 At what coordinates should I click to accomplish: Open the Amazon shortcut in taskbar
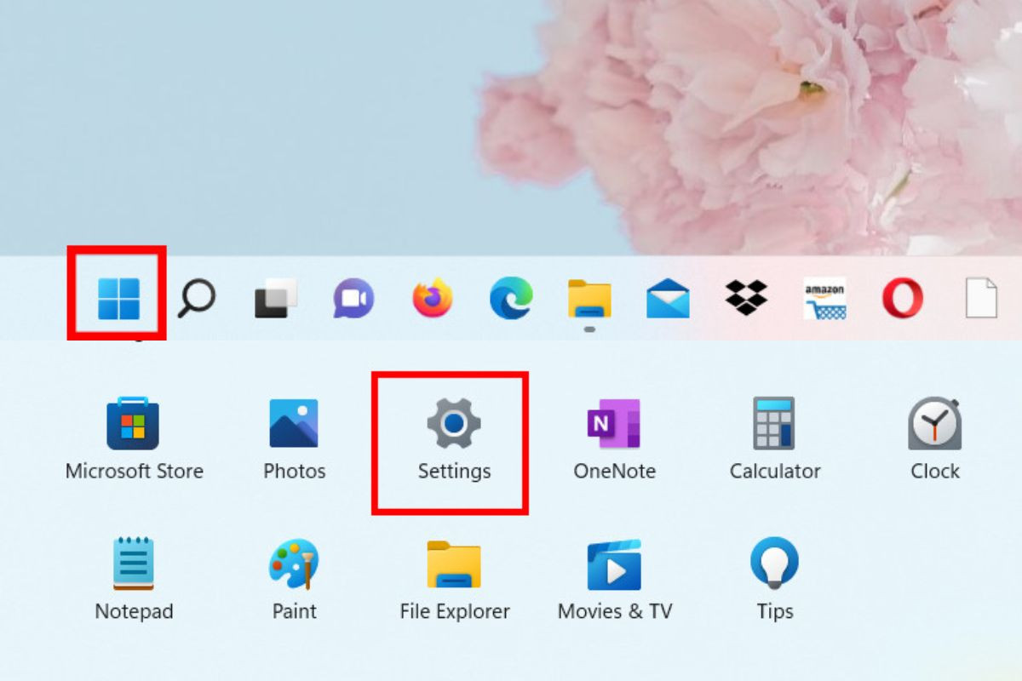coord(824,299)
